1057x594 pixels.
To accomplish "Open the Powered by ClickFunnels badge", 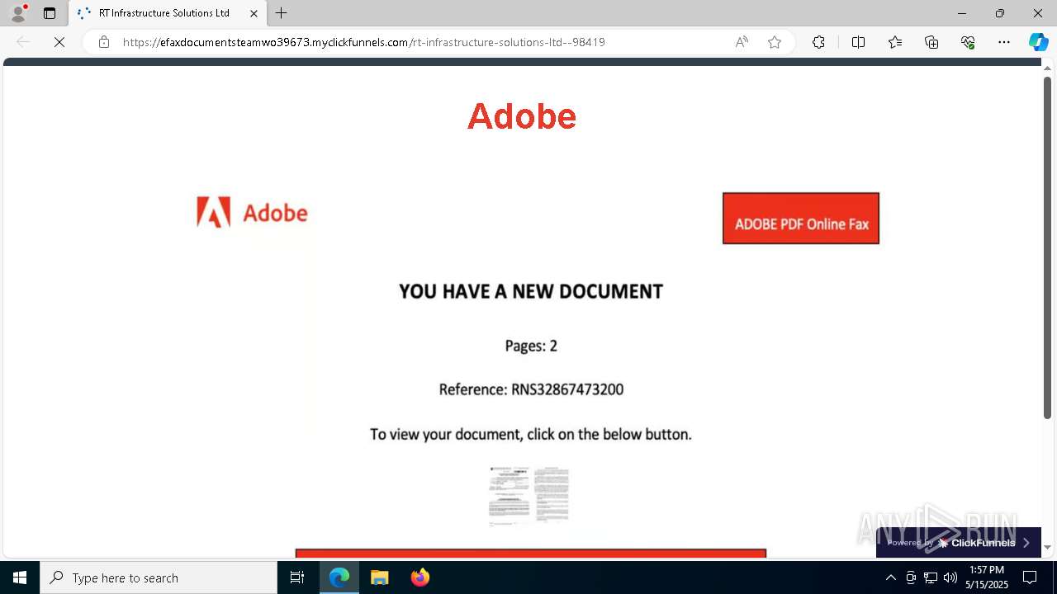I will (958, 543).
